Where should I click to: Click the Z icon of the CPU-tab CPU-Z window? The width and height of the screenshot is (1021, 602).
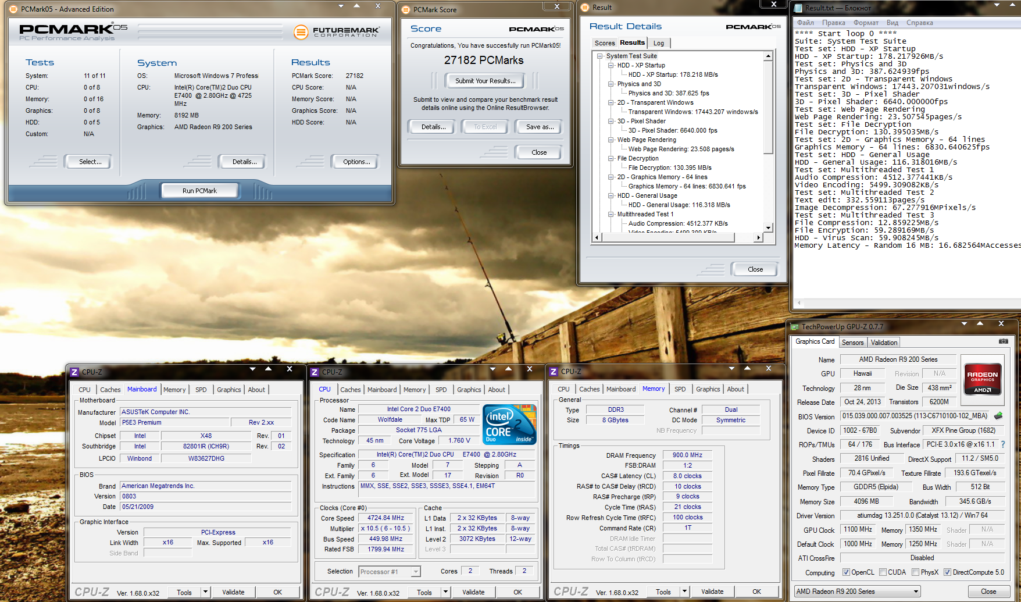pos(315,372)
